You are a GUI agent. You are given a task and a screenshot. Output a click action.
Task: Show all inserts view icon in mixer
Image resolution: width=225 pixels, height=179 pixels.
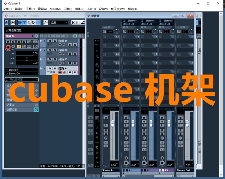click(97, 45)
